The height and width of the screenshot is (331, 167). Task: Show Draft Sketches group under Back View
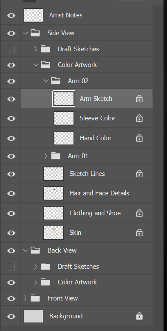[11, 267]
